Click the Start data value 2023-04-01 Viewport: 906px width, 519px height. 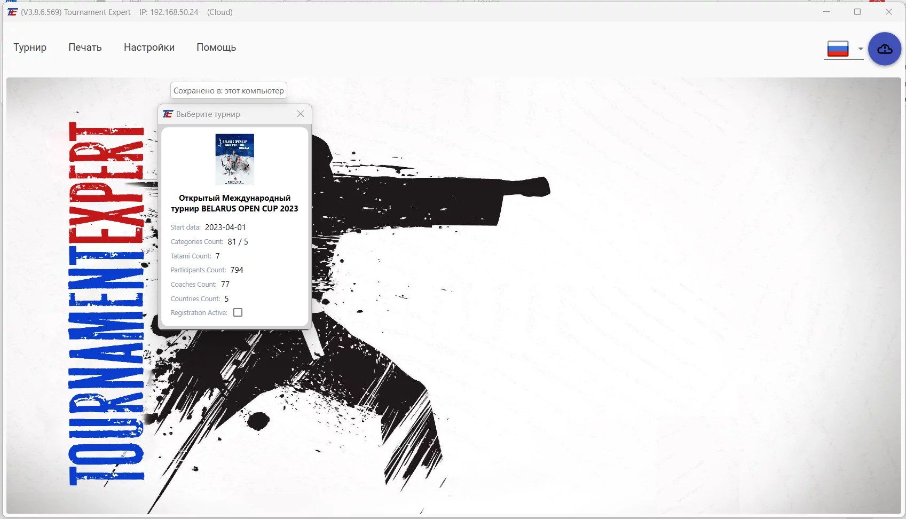pos(225,227)
